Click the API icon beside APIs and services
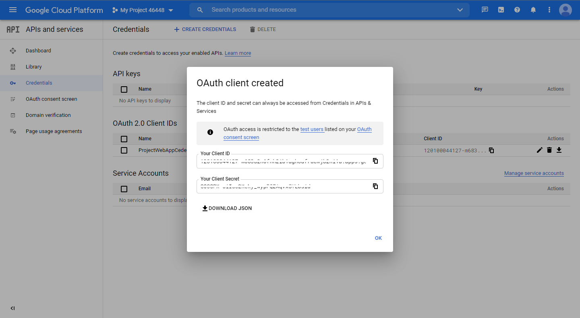 click(x=13, y=29)
